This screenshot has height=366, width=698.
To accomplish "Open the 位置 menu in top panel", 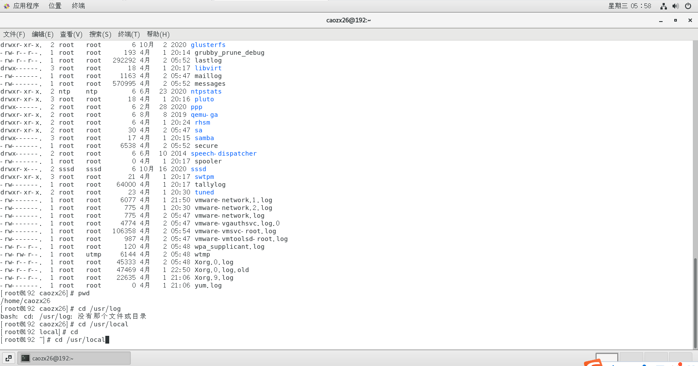I will point(55,6).
